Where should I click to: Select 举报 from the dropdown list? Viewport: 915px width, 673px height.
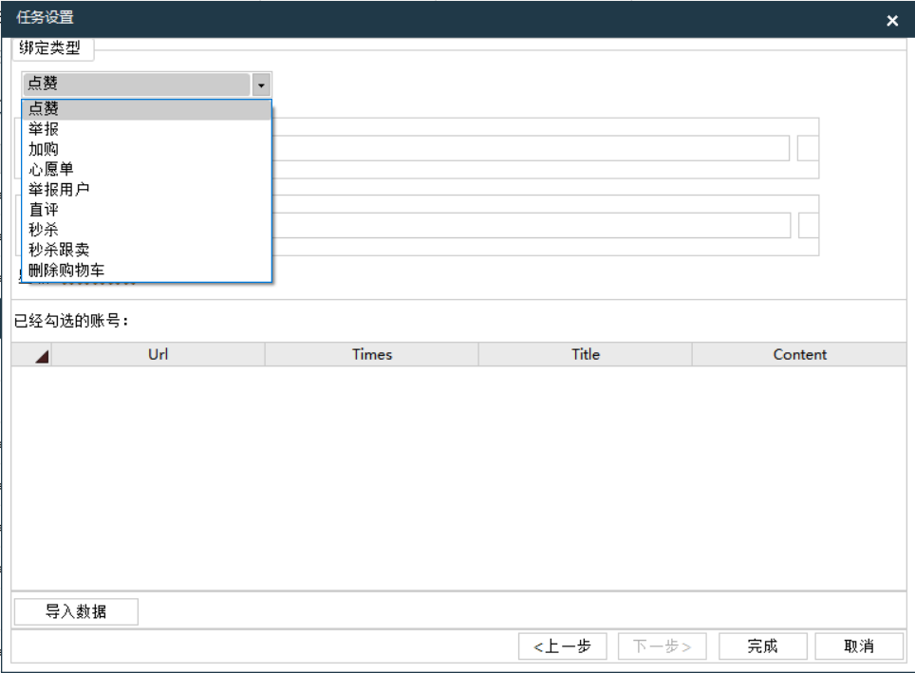coord(147,129)
